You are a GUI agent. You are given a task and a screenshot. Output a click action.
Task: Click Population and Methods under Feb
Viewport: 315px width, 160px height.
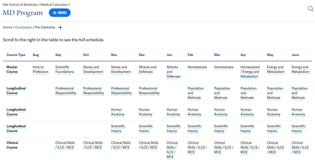pyautogui.click(x=196, y=93)
